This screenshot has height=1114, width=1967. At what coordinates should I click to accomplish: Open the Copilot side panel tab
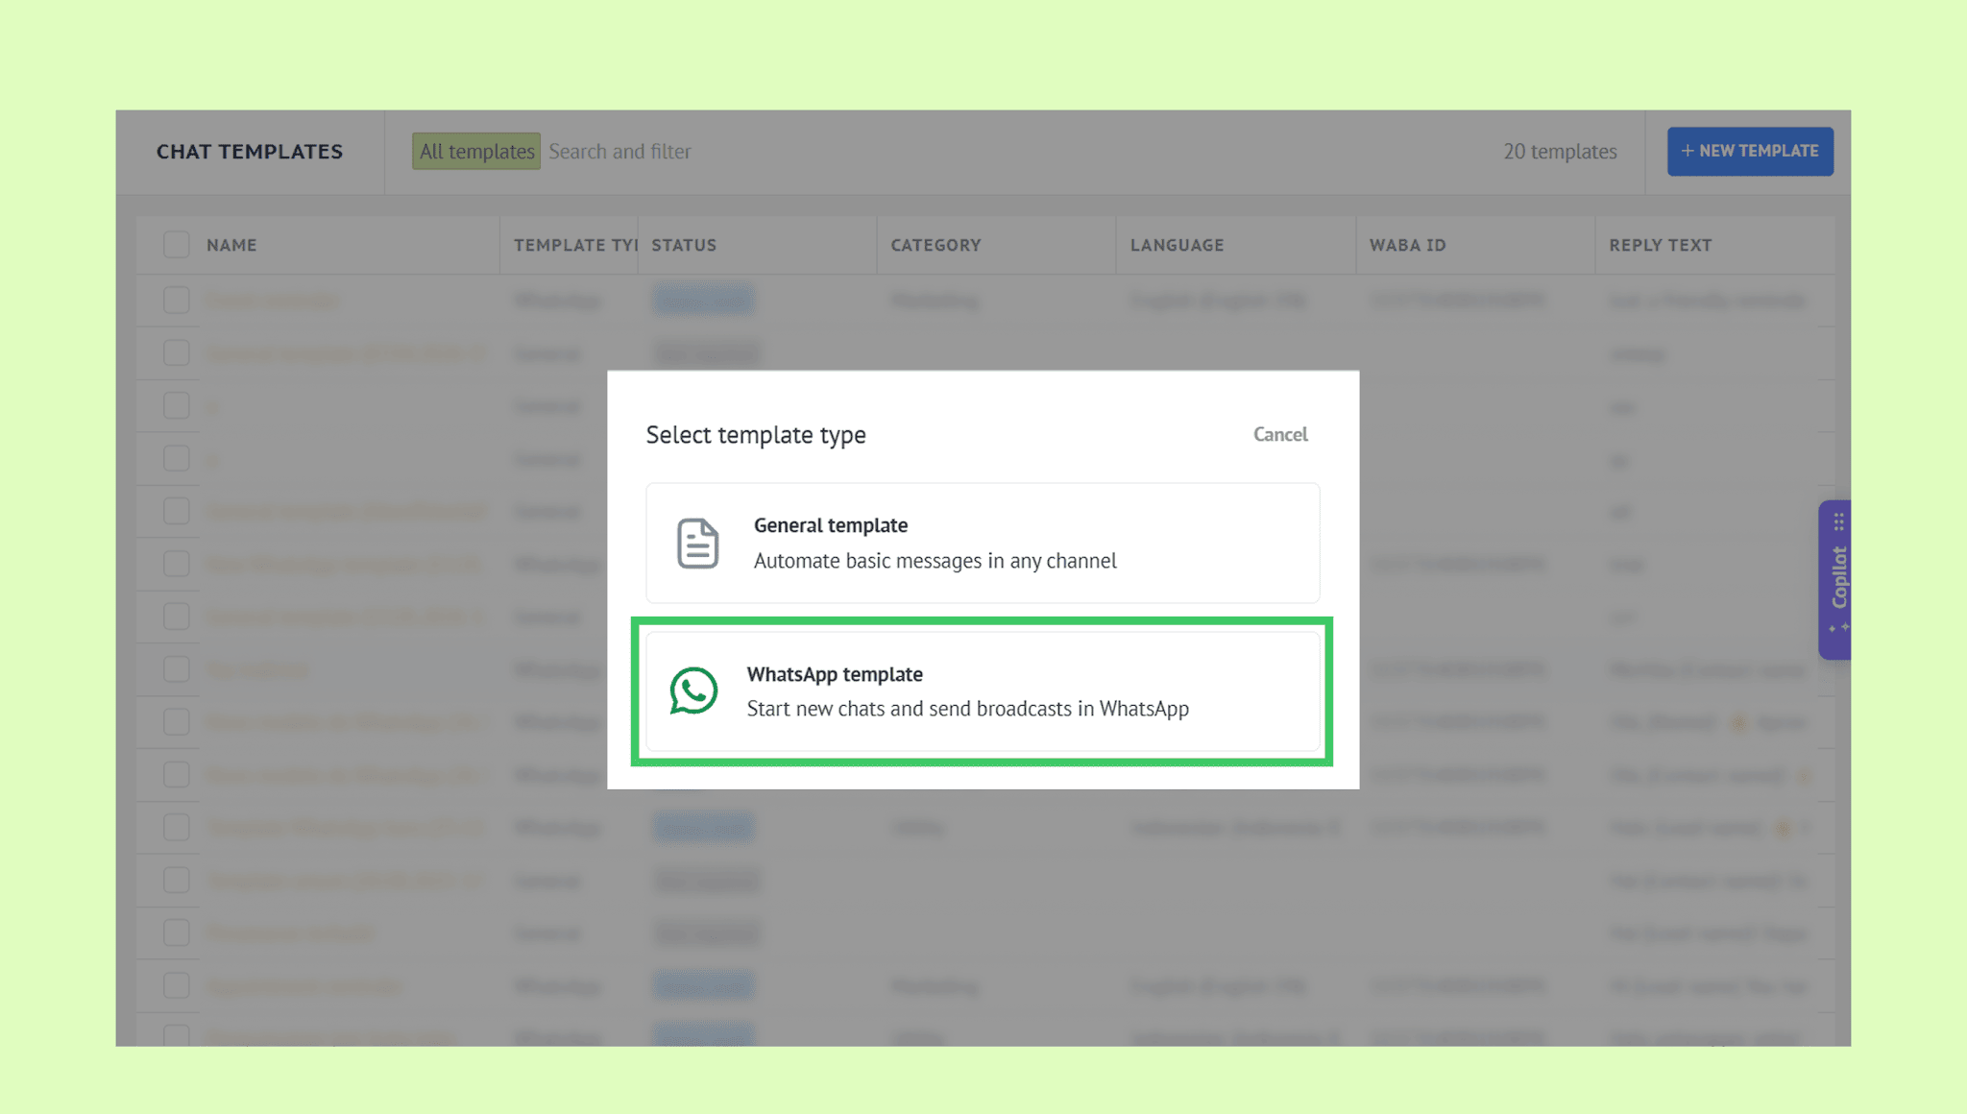(x=1835, y=579)
